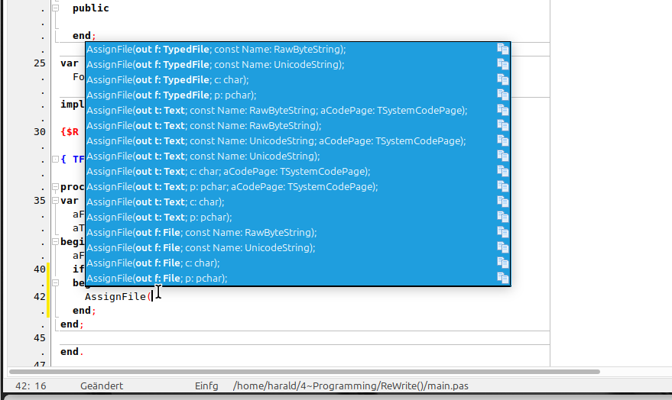The height and width of the screenshot is (400, 672).
Task: Click line number 25 in the gutter
Action: coord(40,63)
